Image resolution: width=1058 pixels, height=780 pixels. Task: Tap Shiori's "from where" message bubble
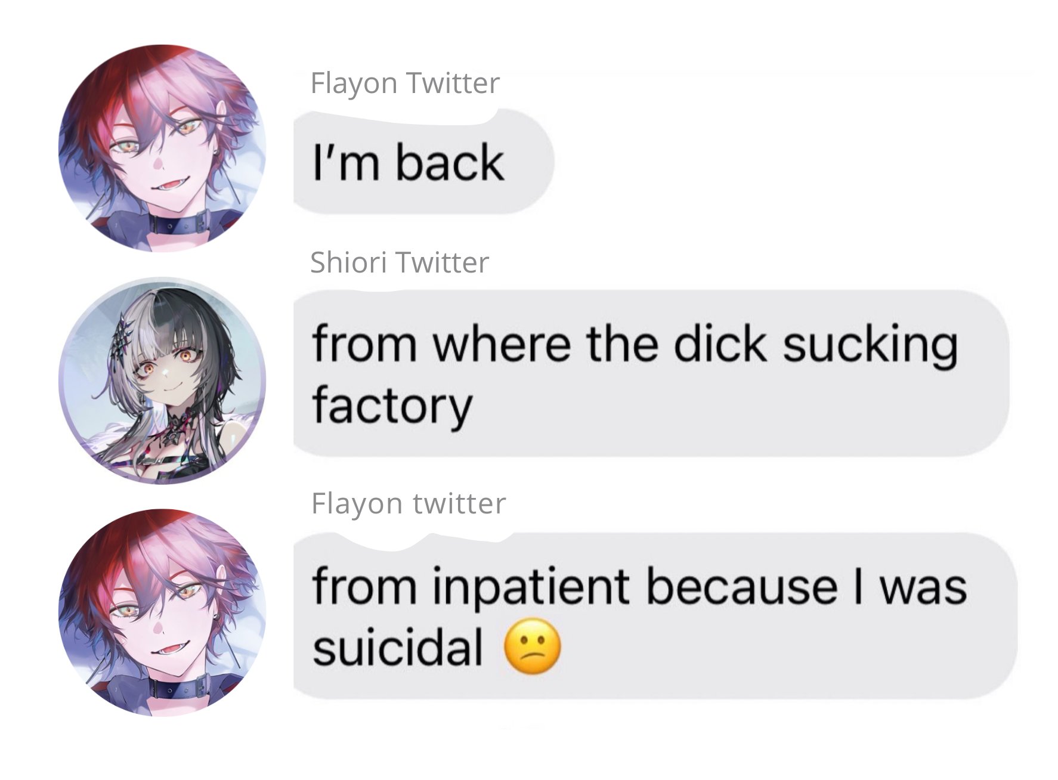tap(651, 374)
